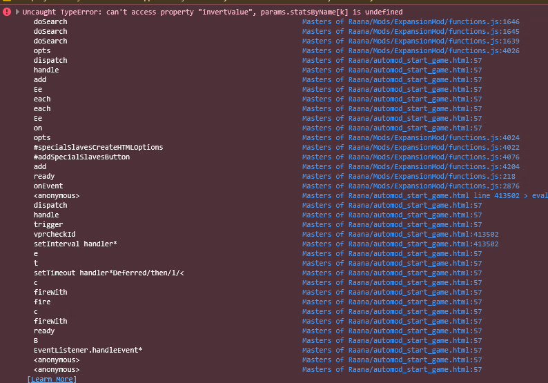The width and height of the screenshot is (548, 383).
Task: Open the functions.js:4026 source link
Action: tap(411, 51)
